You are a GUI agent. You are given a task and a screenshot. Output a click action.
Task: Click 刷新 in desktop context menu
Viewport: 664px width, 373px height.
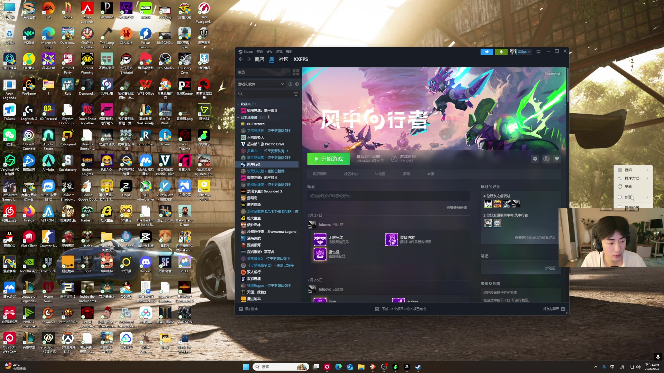[633, 186]
